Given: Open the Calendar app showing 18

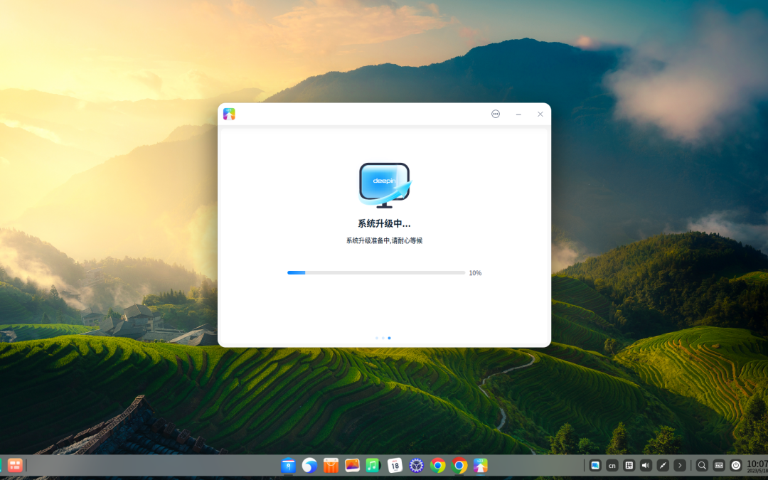Looking at the screenshot, I should click(x=395, y=465).
